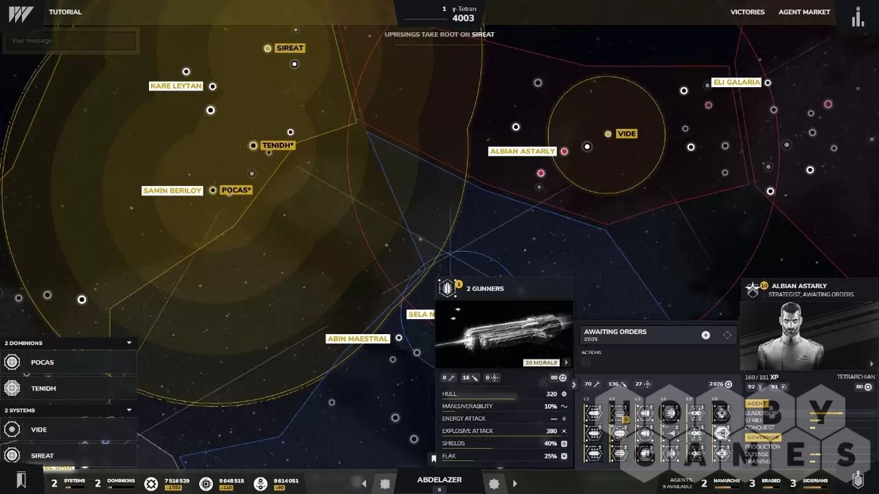Click the Samin Beriloy agent label on map
The image size is (879, 494).
point(172,190)
